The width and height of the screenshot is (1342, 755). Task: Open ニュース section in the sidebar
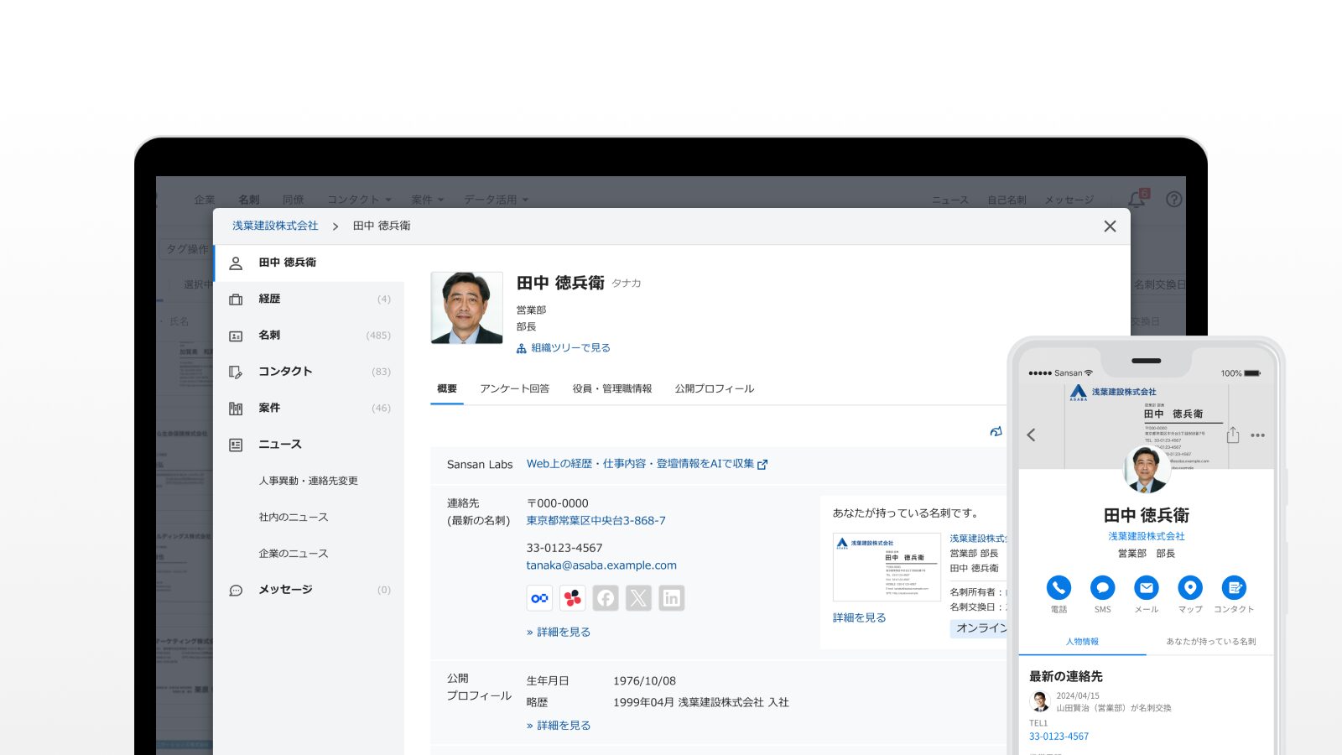click(x=309, y=445)
